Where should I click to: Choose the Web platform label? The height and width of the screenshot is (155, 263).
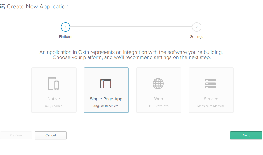click(158, 99)
